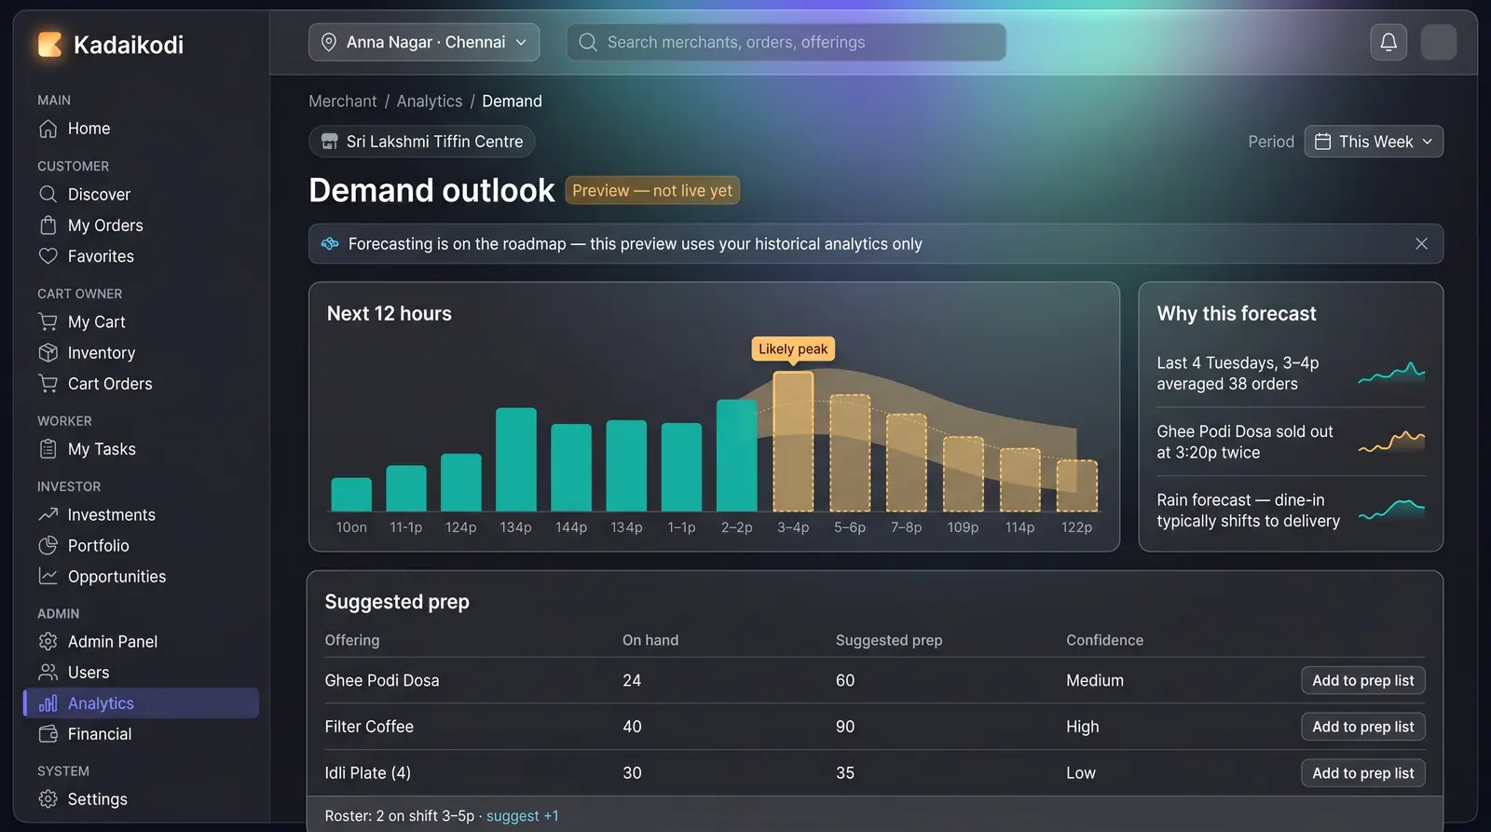Click the location pin icon
The width and height of the screenshot is (1491, 832).
pyautogui.click(x=328, y=42)
